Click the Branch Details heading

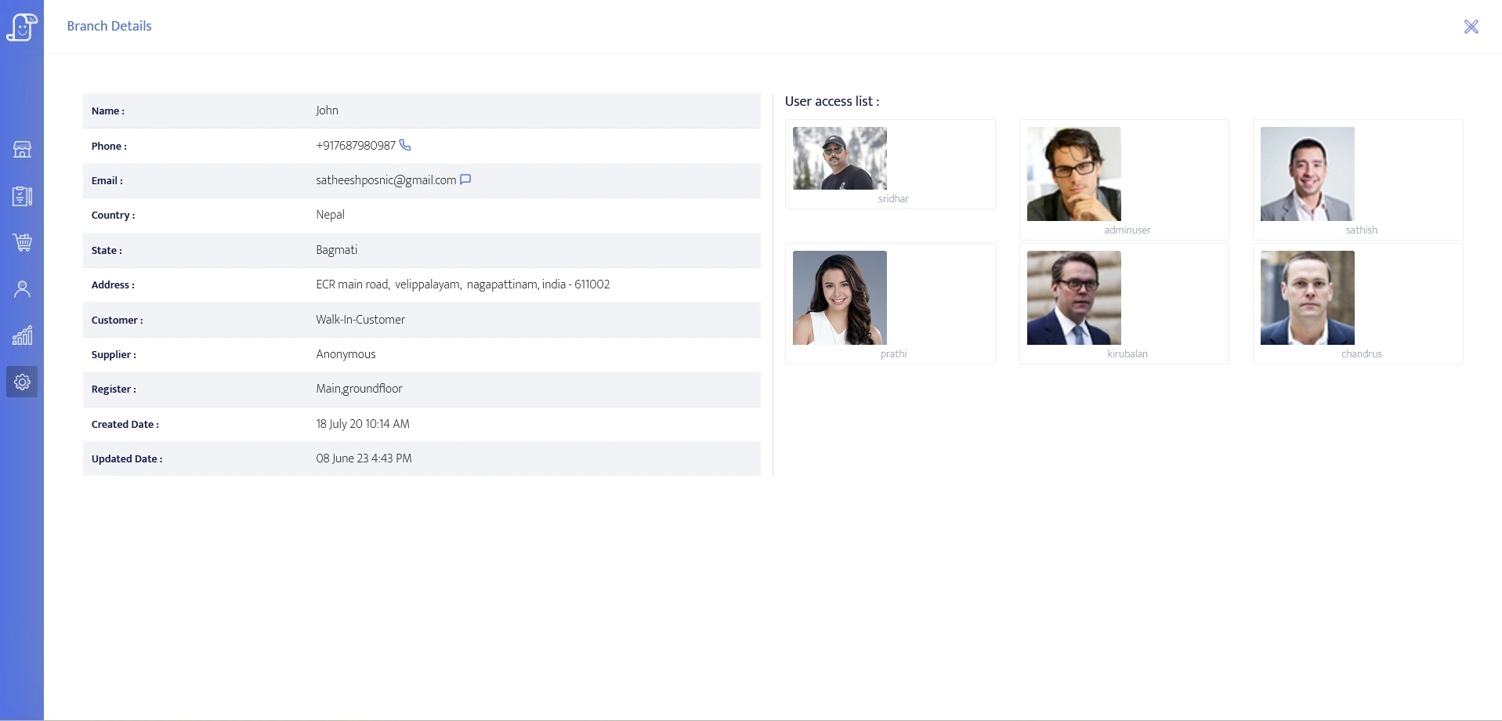tap(109, 26)
